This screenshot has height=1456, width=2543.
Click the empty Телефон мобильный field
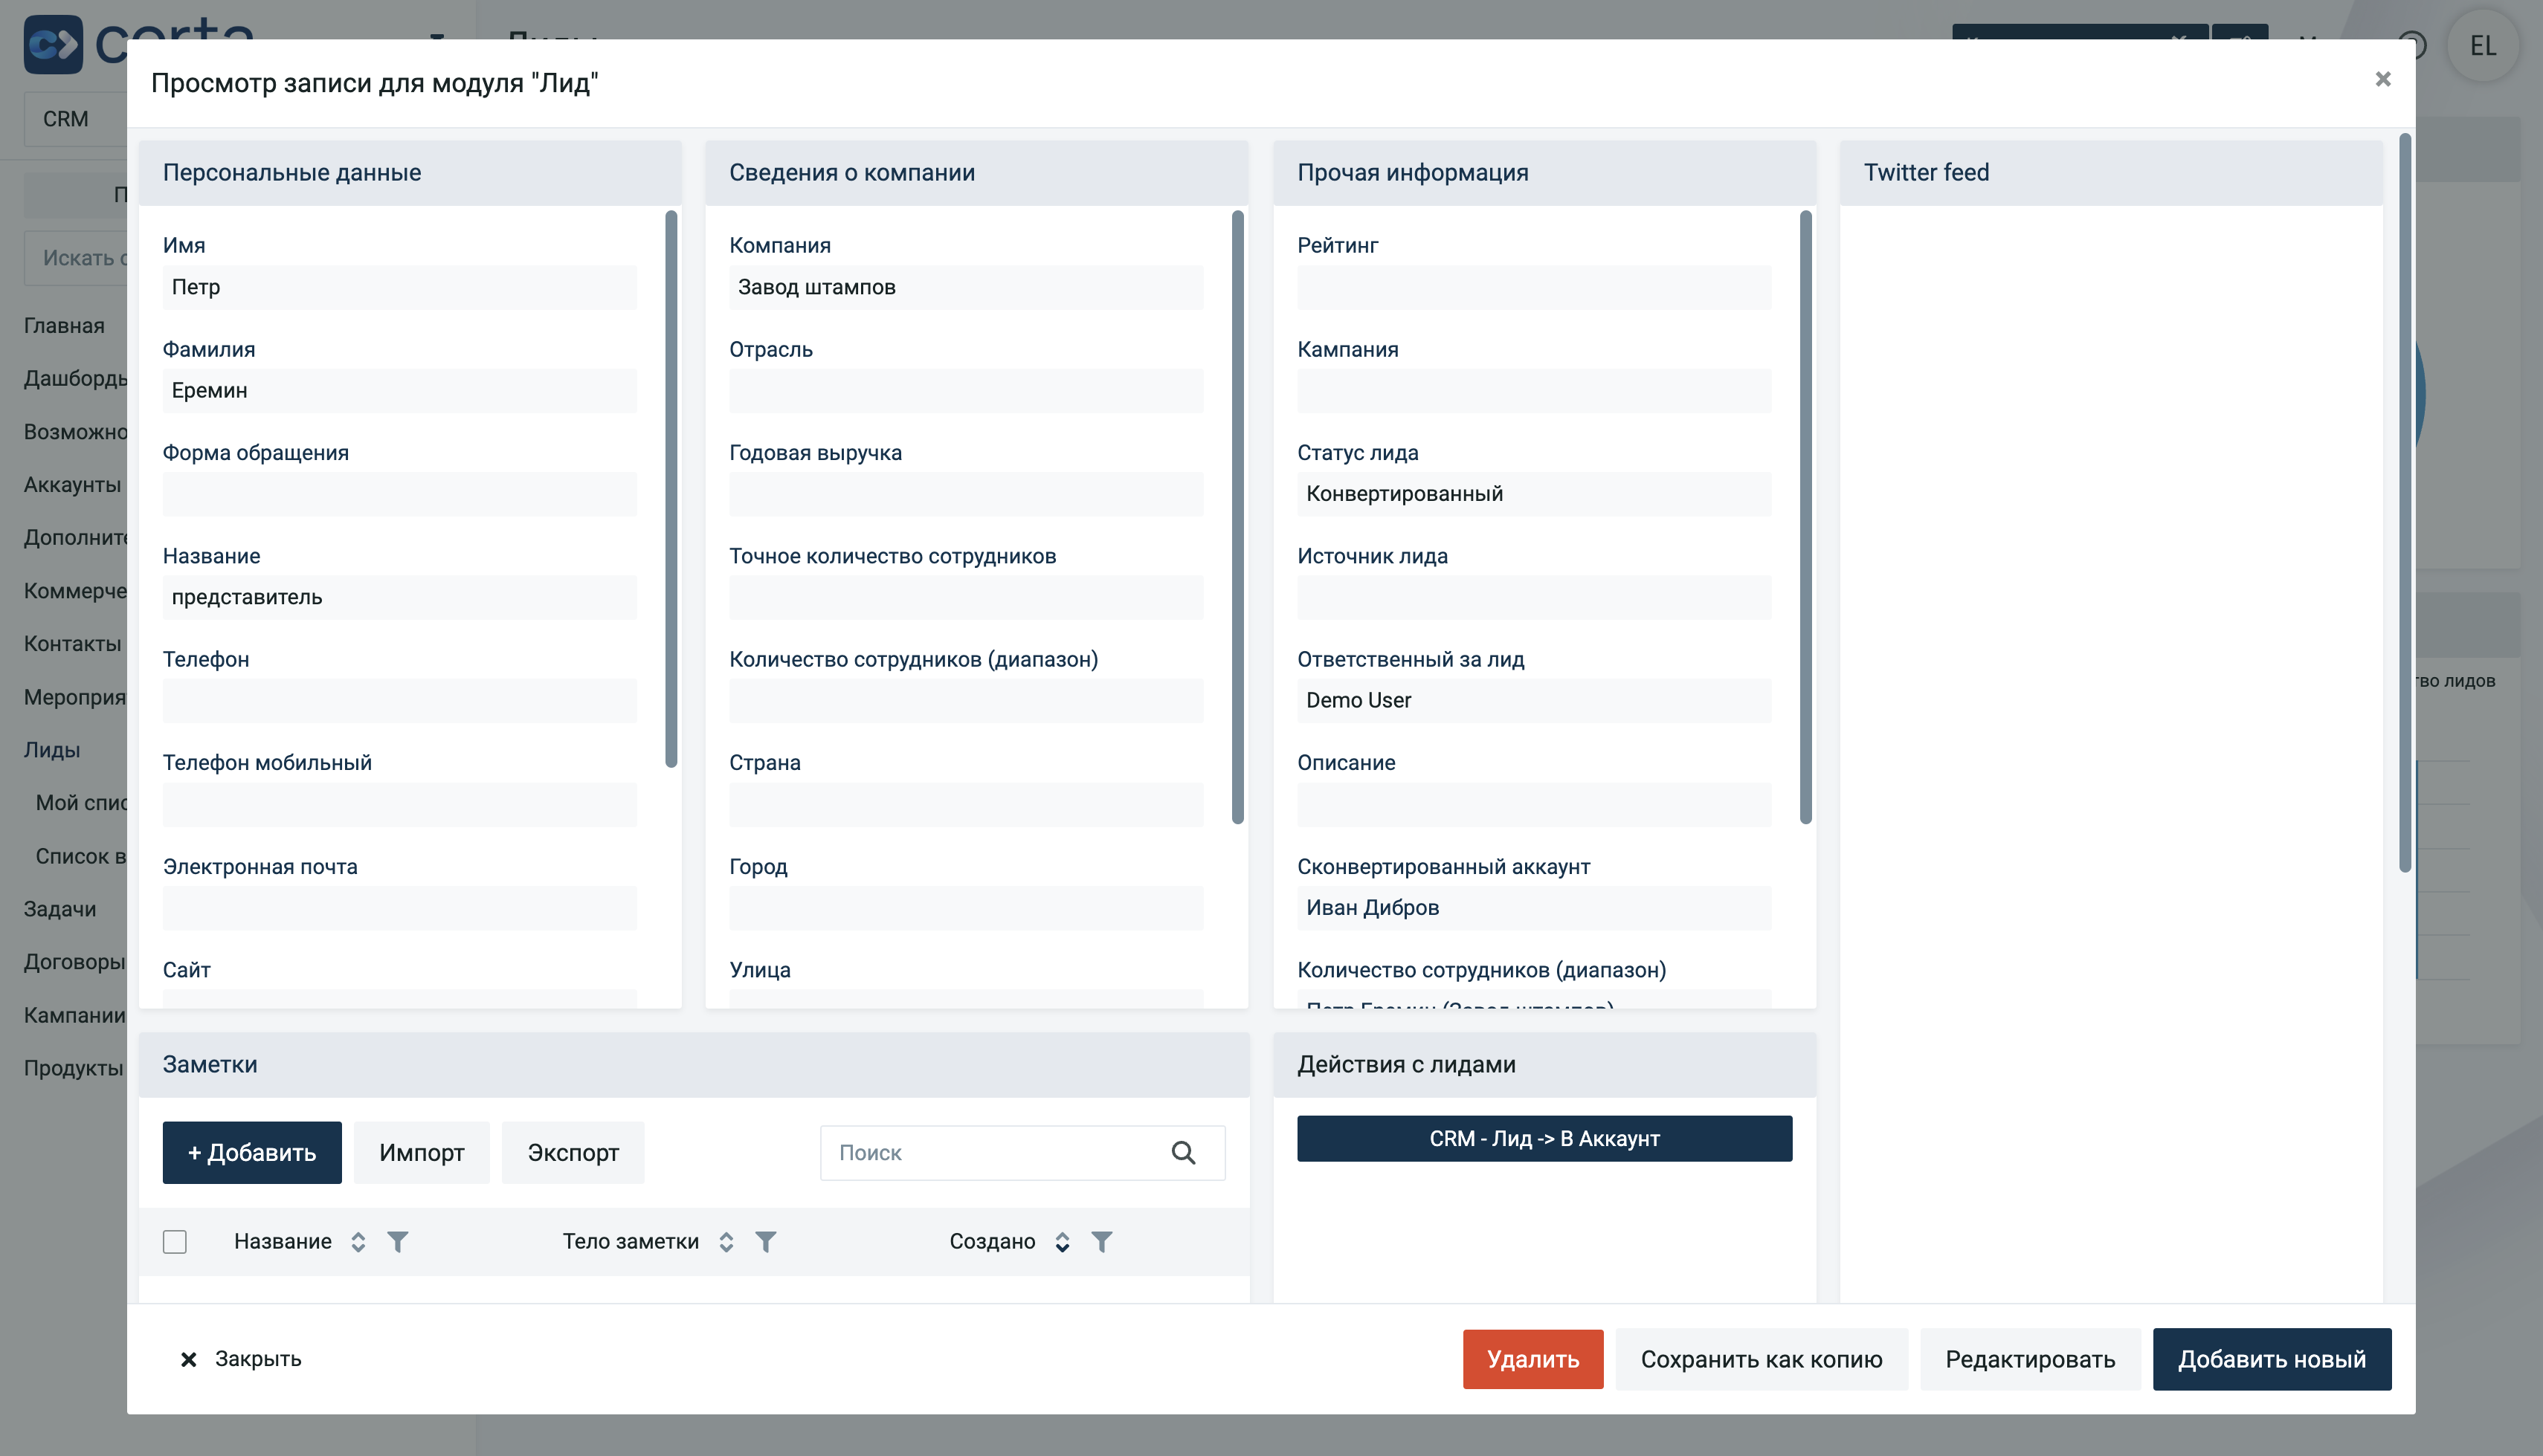pos(399,805)
